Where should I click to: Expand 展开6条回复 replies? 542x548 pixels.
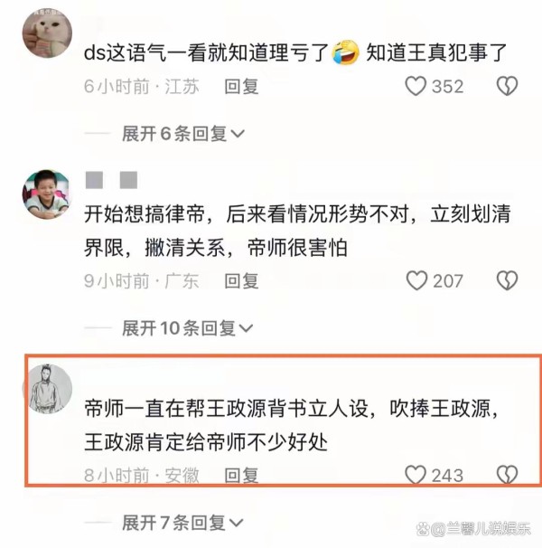click(x=183, y=134)
